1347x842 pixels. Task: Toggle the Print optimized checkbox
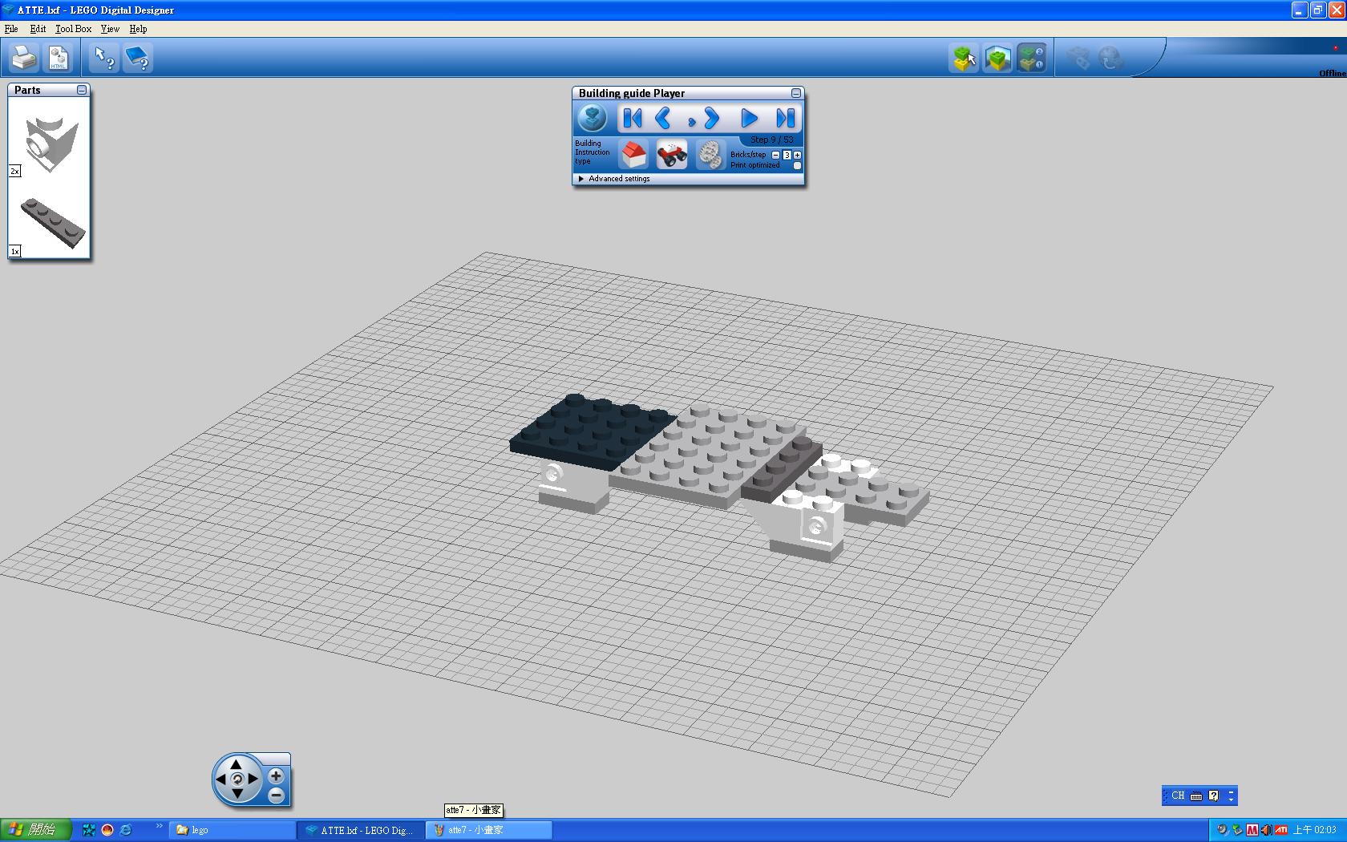tap(797, 166)
